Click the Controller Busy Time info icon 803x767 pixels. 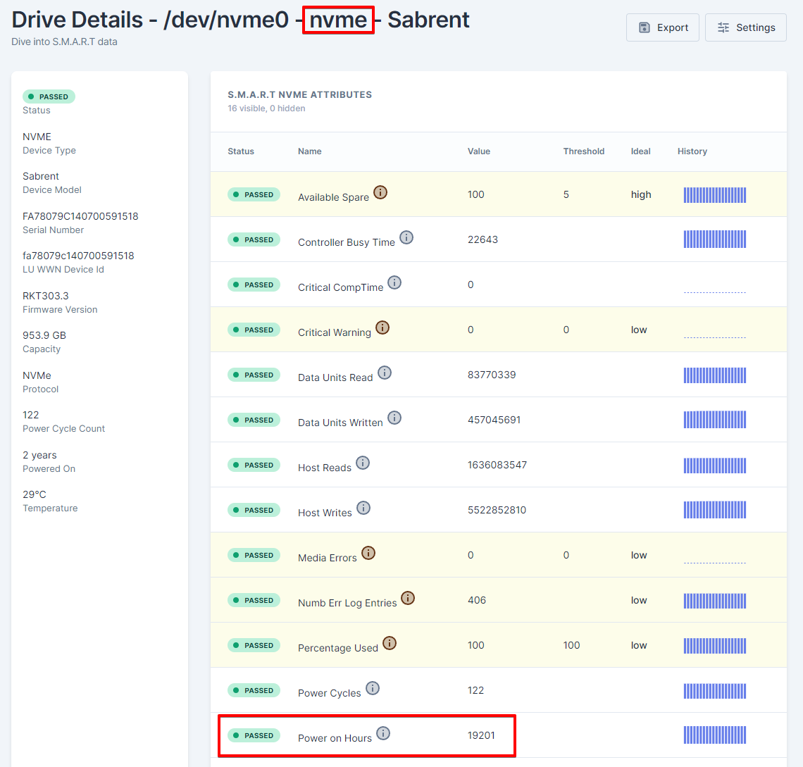406,237
